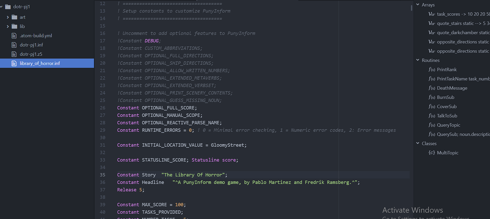Click the f(x) icon beside DeathMessage
The height and width of the screenshot is (219, 490).
click(x=431, y=88)
